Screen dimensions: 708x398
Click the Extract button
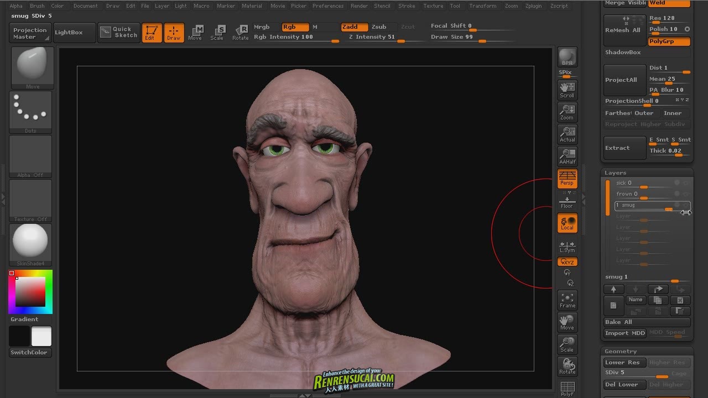coord(625,148)
